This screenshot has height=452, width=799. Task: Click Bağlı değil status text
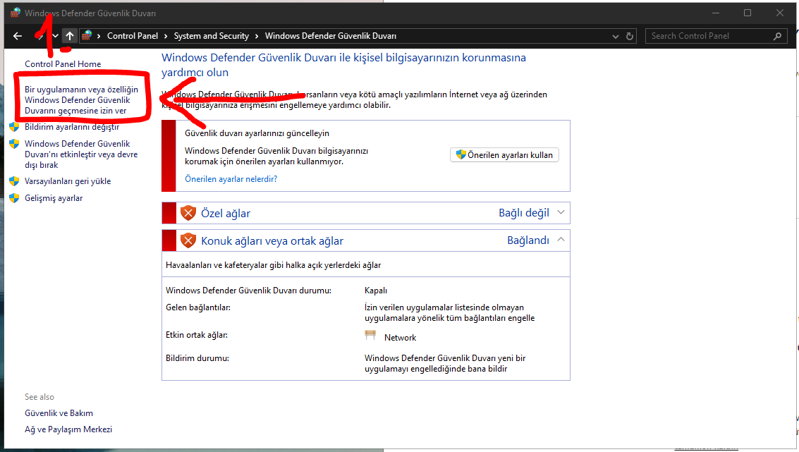pyautogui.click(x=524, y=213)
